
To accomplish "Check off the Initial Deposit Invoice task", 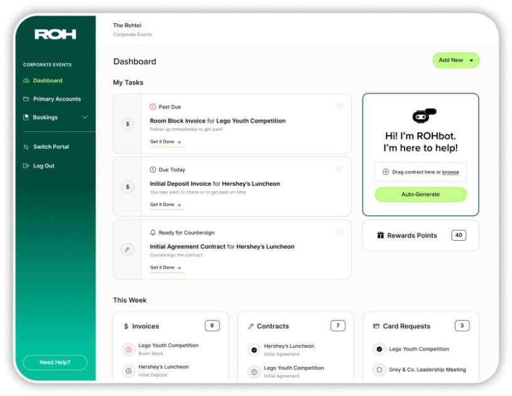I will coord(339,168).
